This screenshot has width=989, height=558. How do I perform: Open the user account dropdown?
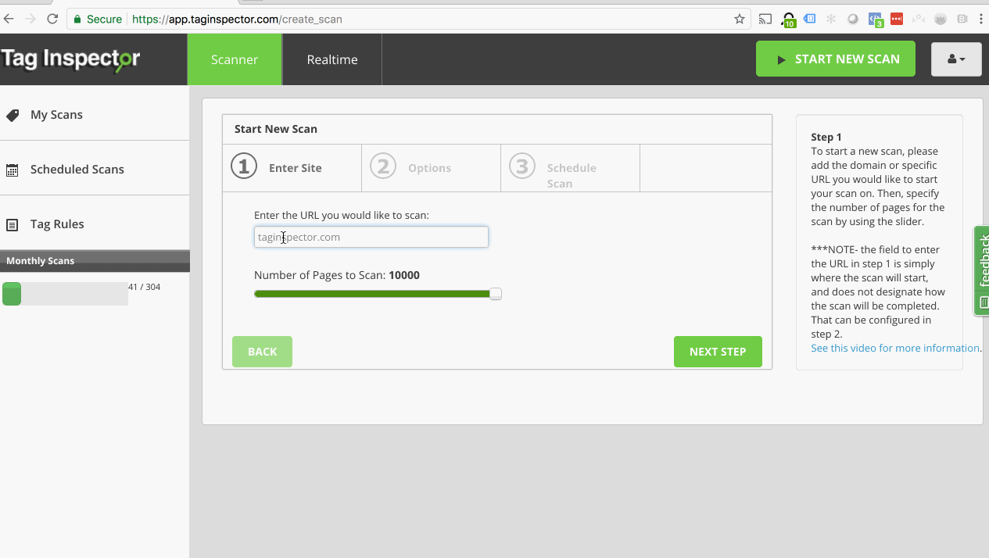(956, 59)
